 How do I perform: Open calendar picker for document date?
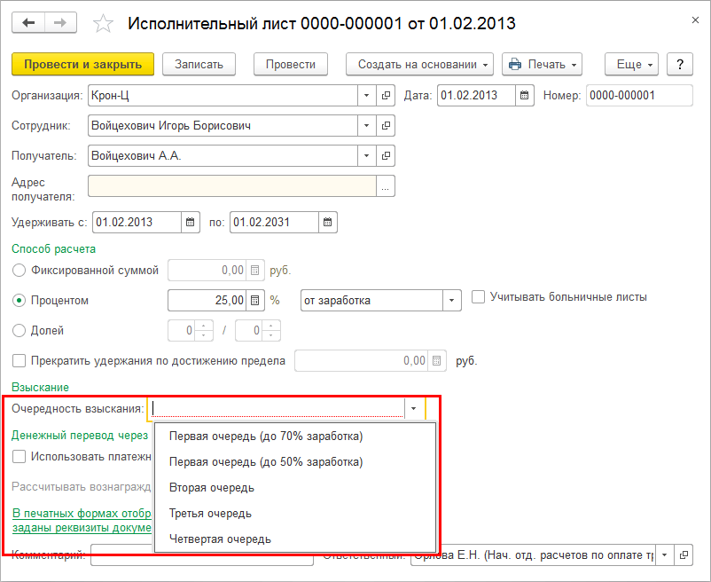pos(525,96)
